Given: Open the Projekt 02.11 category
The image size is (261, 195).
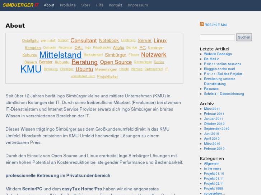Looking at the screenshot, I should 214,184.
